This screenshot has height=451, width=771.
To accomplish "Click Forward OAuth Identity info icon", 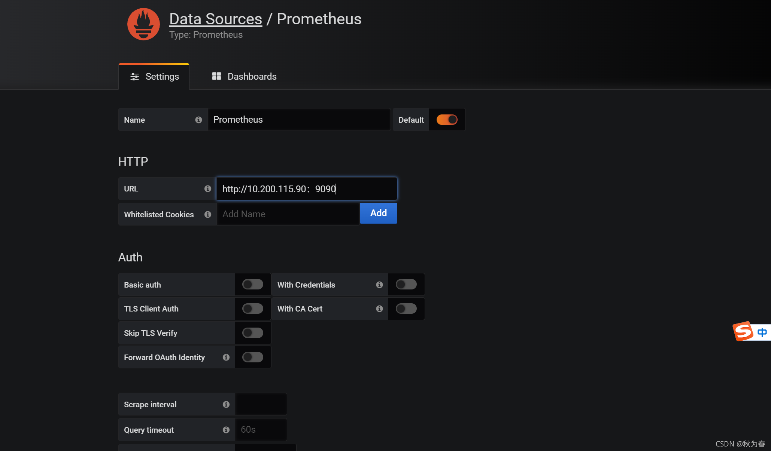I will (226, 358).
